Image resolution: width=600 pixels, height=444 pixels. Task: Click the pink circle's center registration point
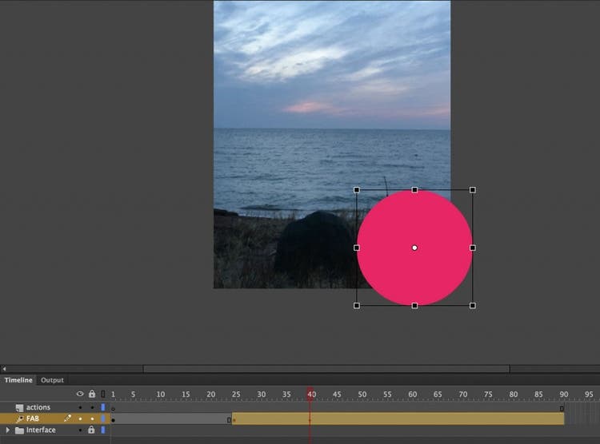[x=414, y=248]
